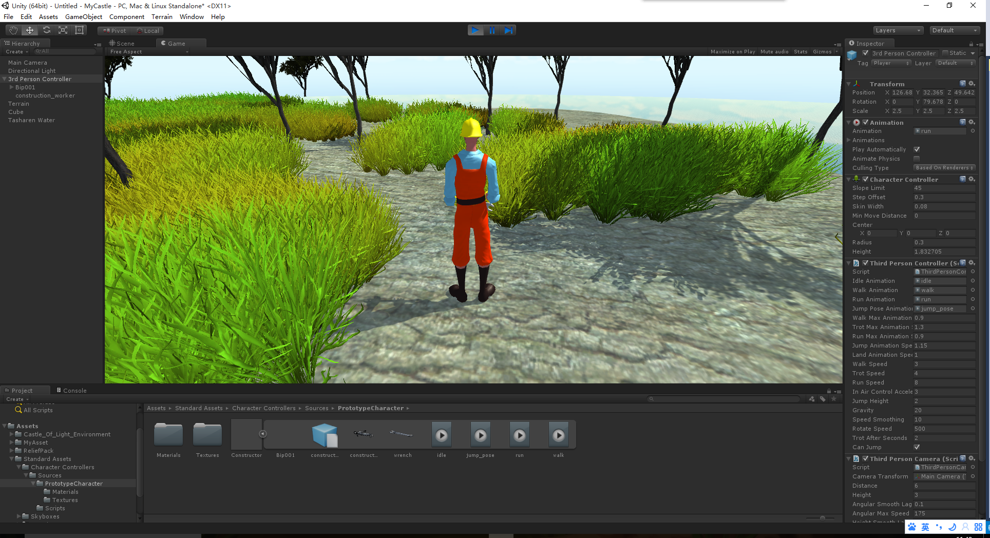Show the Stats overlay
990x538 pixels.
[x=801, y=52]
